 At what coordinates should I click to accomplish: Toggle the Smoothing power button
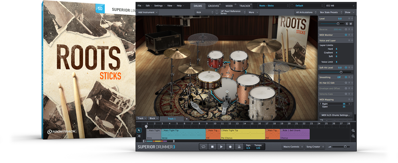[x=346, y=77]
